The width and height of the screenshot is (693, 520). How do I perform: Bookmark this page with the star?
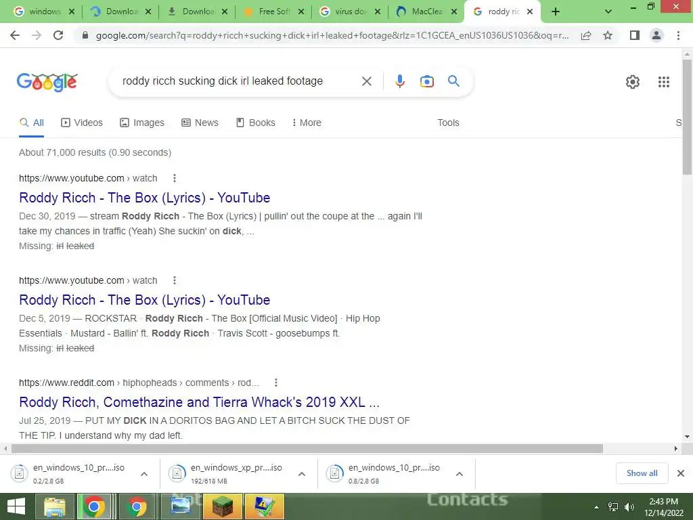(608, 35)
